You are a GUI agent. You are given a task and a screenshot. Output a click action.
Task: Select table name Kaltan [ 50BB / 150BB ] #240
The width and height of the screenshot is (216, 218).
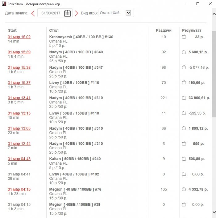75,158
